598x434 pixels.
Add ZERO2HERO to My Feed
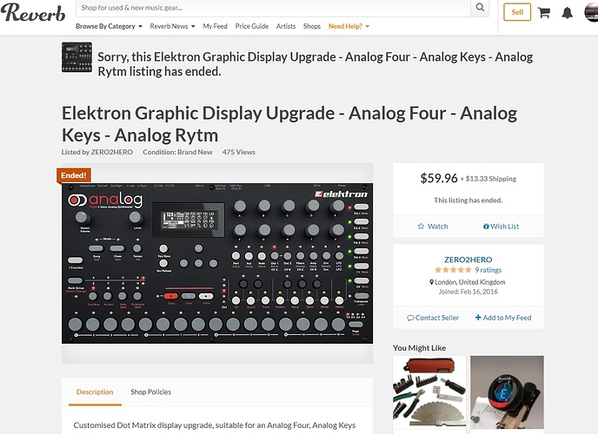(x=503, y=318)
